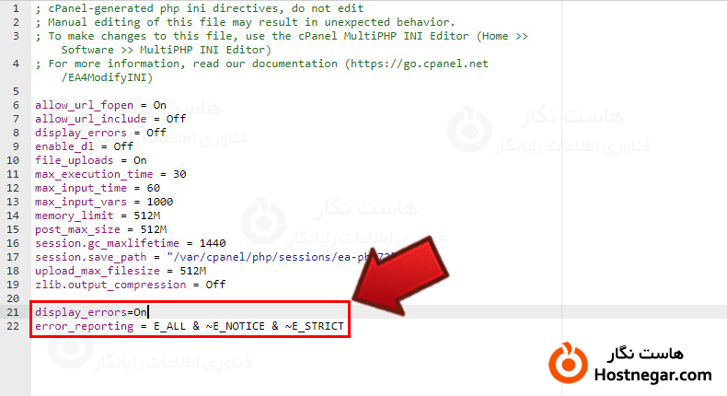Click the session.gc_maxlifetime value 1440
This screenshot has width=727, height=396.
coord(213,243)
